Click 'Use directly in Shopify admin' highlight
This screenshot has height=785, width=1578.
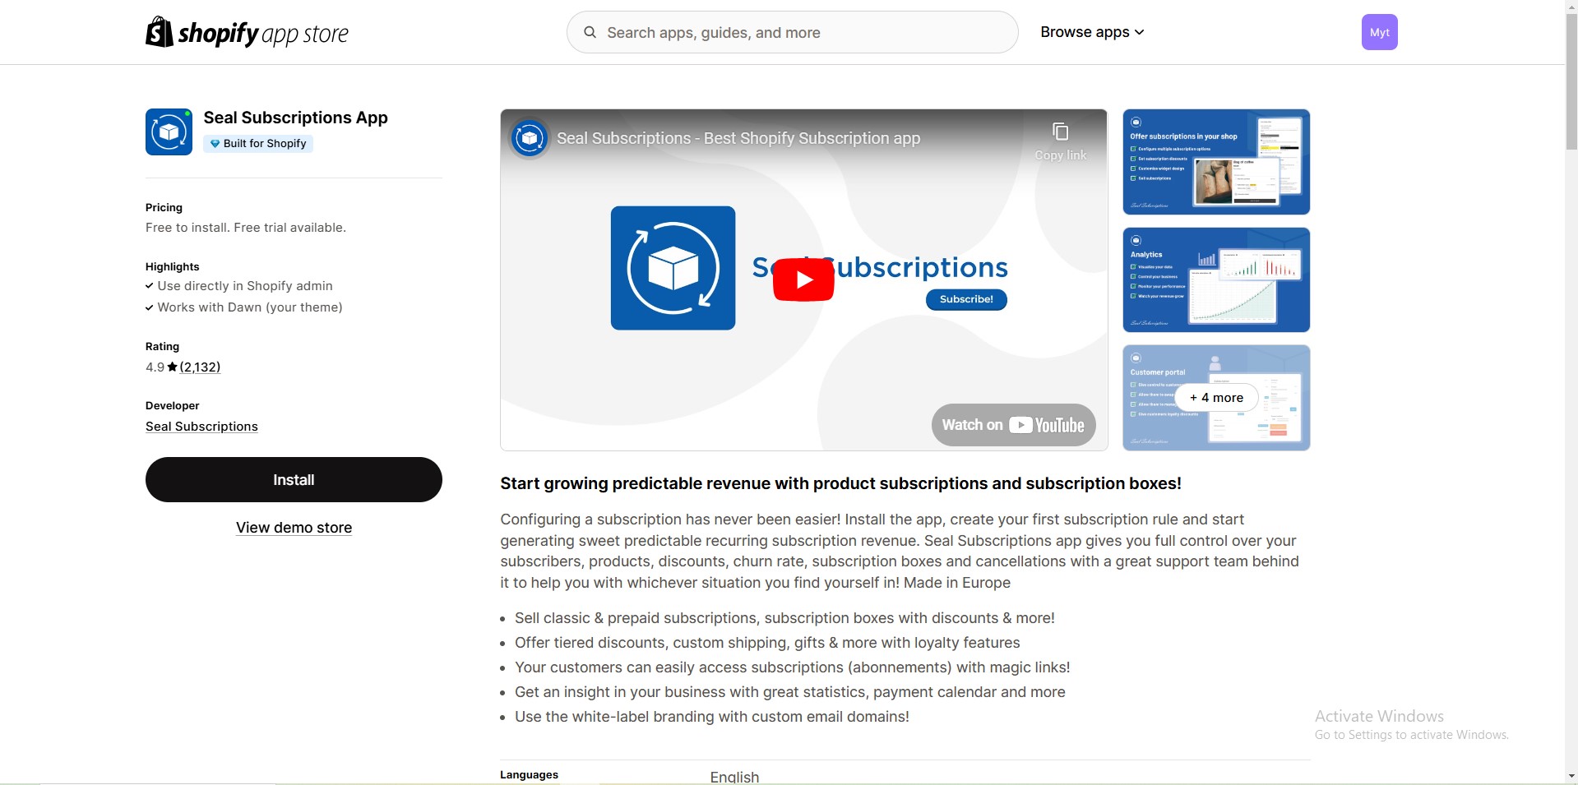245,286
